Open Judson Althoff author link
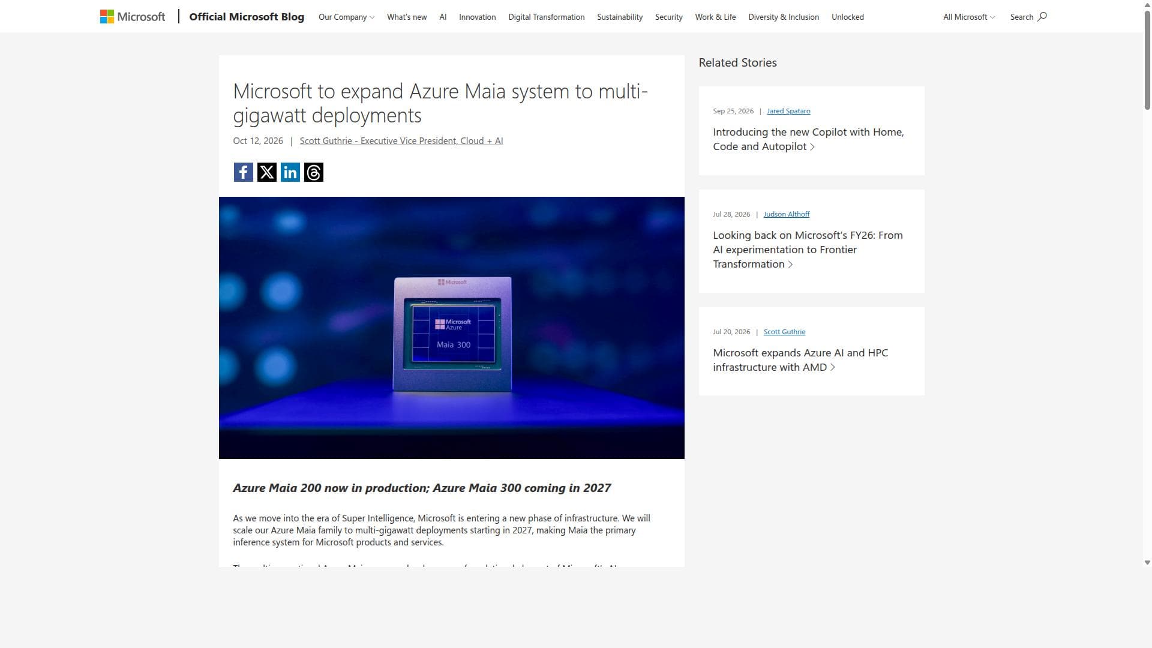The width and height of the screenshot is (1152, 648). (786, 214)
